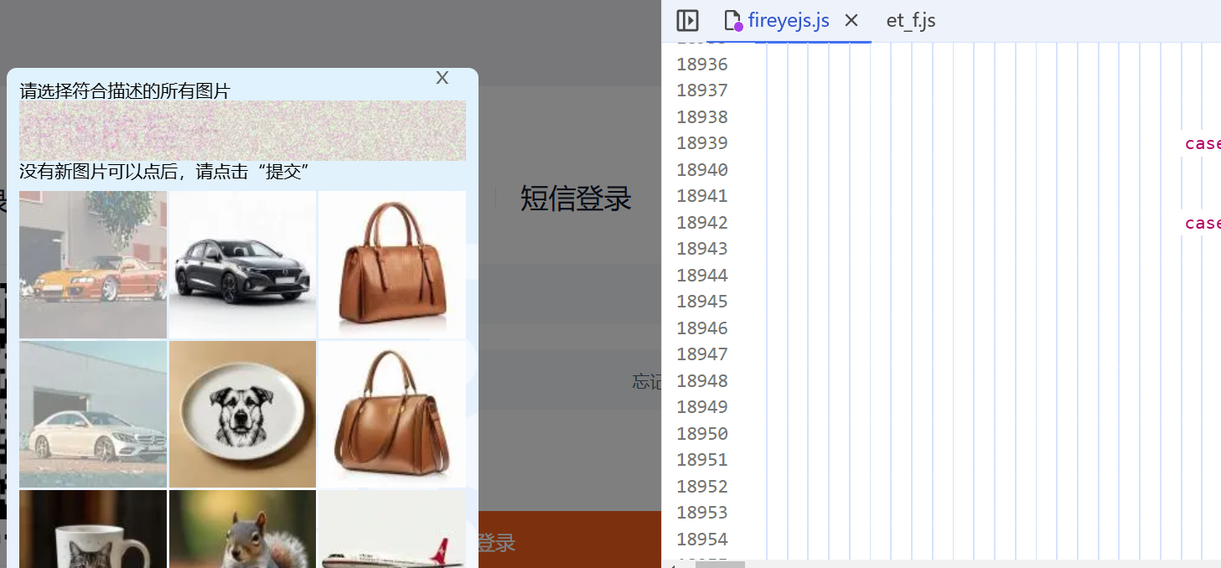Click line number 18939 gutter
Image resolution: width=1221 pixels, height=568 pixels.
[702, 143]
